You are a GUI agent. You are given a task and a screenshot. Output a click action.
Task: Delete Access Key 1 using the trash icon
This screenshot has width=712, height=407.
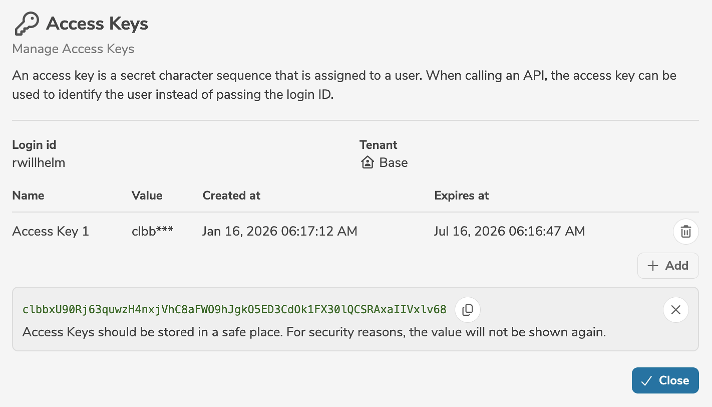tap(685, 232)
